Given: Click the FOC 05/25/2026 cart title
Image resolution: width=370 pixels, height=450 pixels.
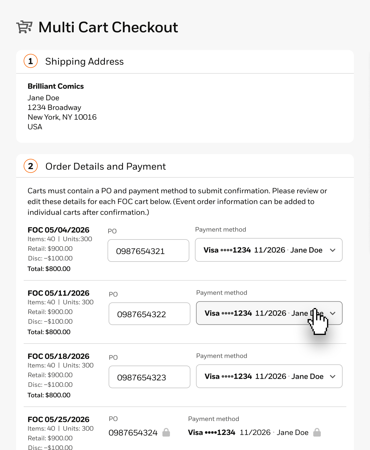Looking at the screenshot, I should point(58,420).
